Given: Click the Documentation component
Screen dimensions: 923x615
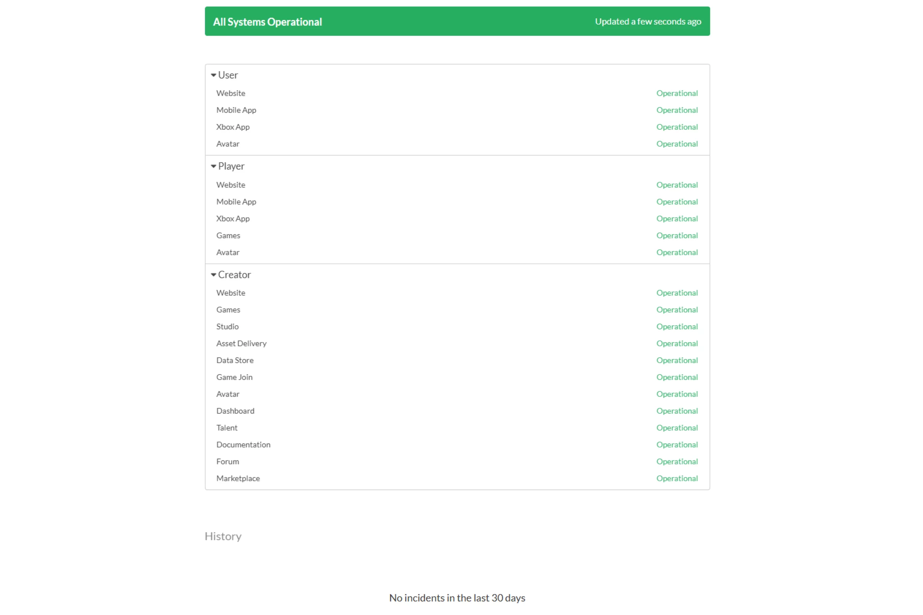Looking at the screenshot, I should click(243, 445).
